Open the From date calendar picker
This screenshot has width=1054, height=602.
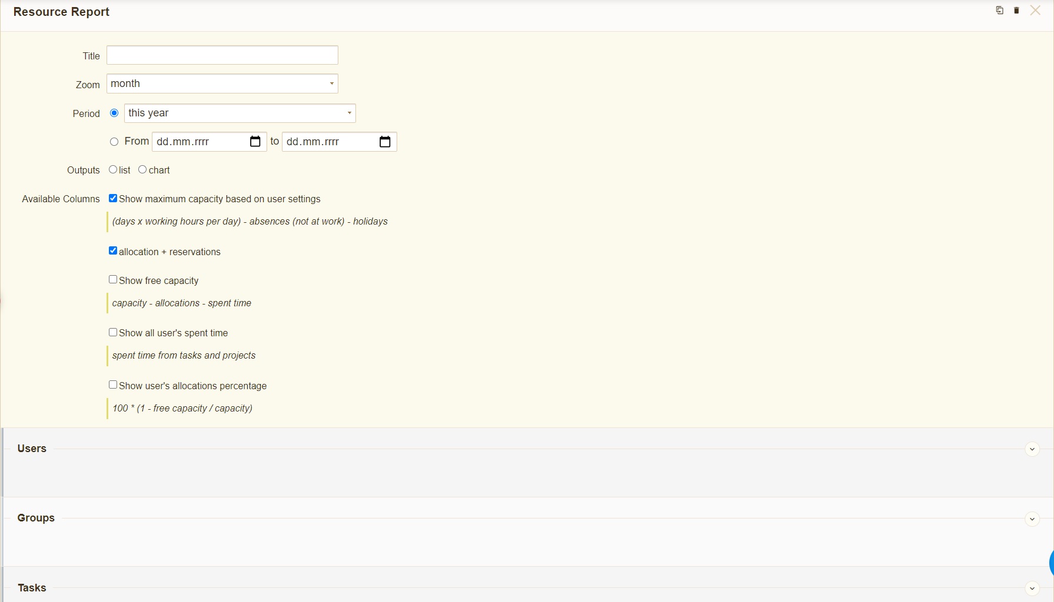(x=255, y=142)
